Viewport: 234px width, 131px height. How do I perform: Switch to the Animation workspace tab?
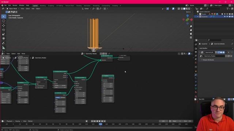pyautogui.click(x=87, y=6)
